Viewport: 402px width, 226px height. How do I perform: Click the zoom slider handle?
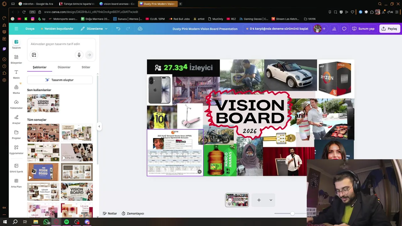point(292,213)
